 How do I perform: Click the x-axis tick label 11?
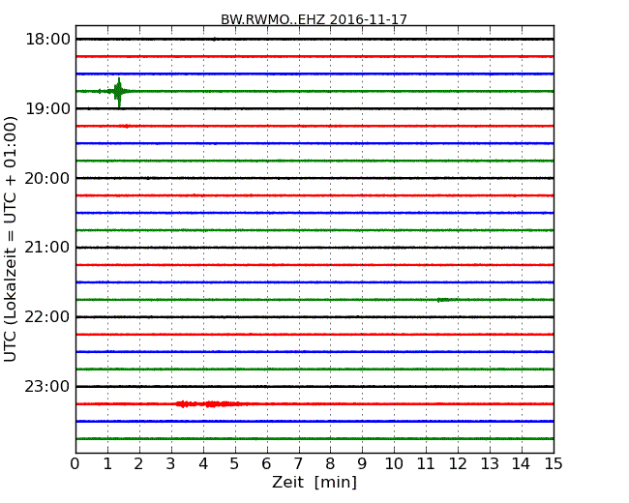(426, 464)
